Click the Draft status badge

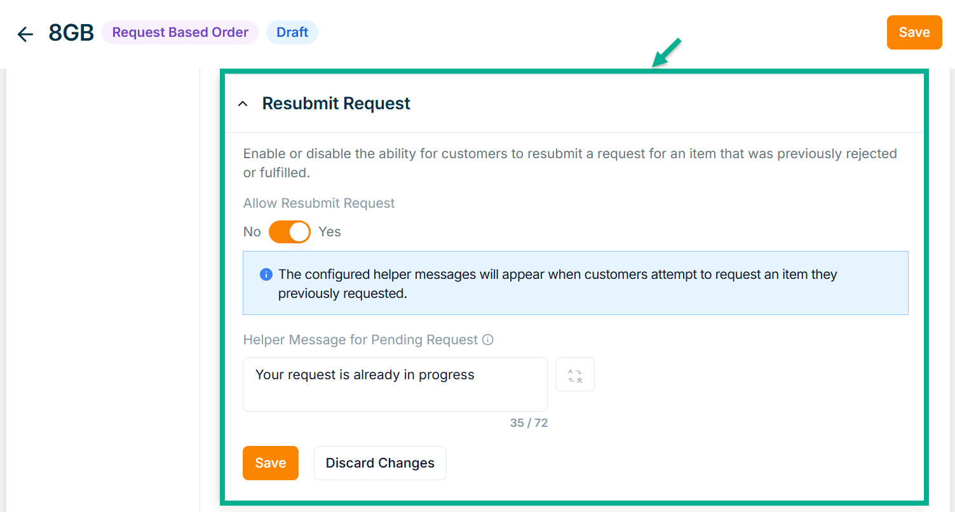(x=292, y=32)
